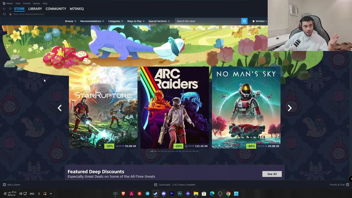Click the 55.99 SR price on StarRupture
352x198 pixels.
click(131, 146)
